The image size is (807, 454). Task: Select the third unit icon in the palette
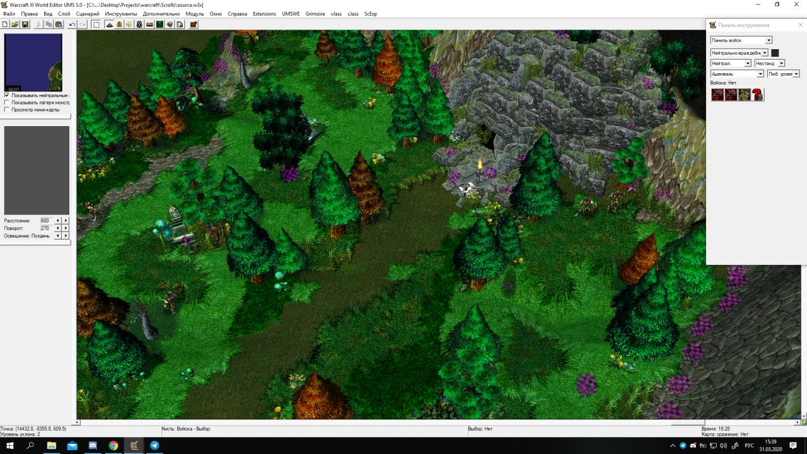pos(744,95)
